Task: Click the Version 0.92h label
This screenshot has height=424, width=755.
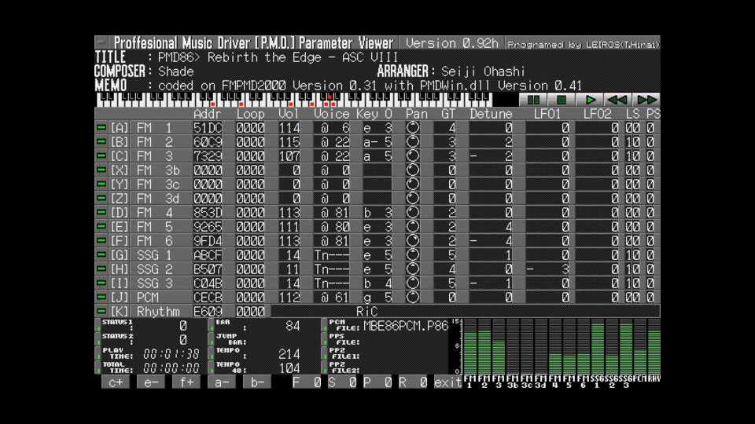Action: [451, 43]
